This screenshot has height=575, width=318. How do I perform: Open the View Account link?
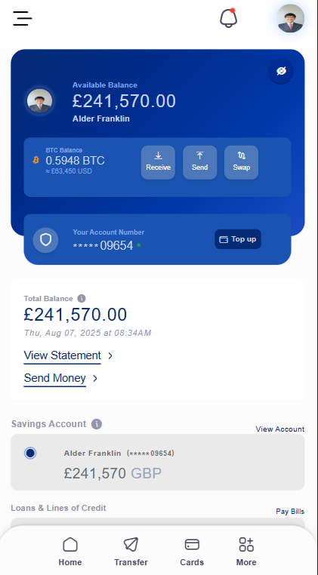pyautogui.click(x=280, y=429)
